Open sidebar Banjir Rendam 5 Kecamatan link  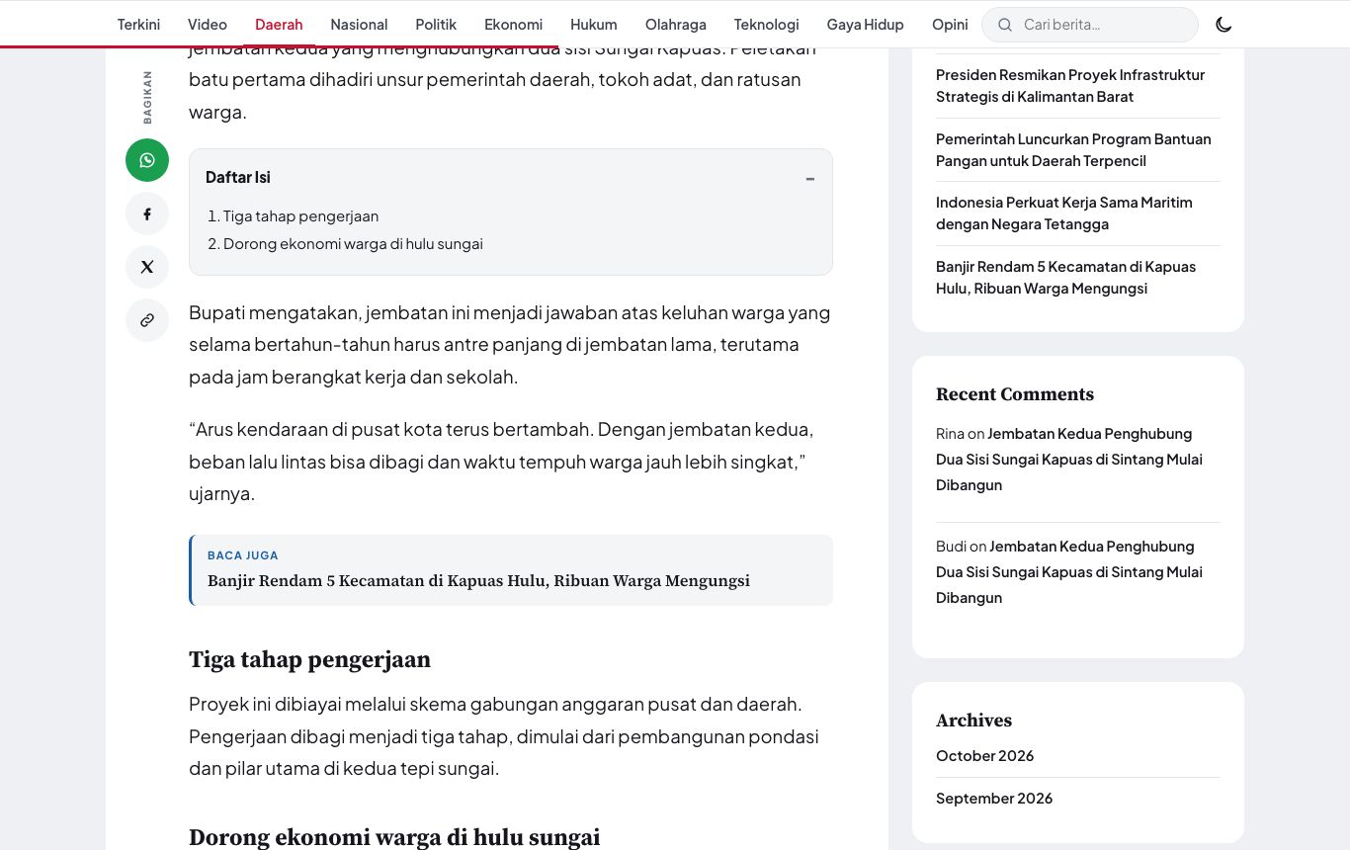point(1065,277)
